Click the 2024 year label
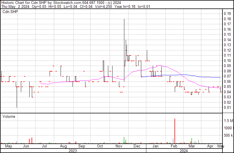This screenshot has height=153, width=234. tap(183, 151)
